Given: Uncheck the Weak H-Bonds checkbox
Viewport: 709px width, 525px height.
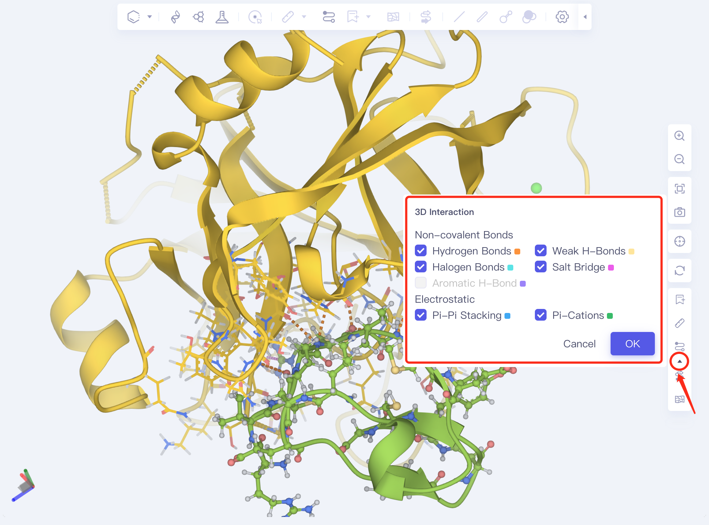Looking at the screenshot, I should [x=541, y=251].
